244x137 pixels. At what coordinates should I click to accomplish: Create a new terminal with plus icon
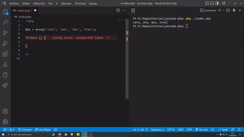tap(220, 10)
